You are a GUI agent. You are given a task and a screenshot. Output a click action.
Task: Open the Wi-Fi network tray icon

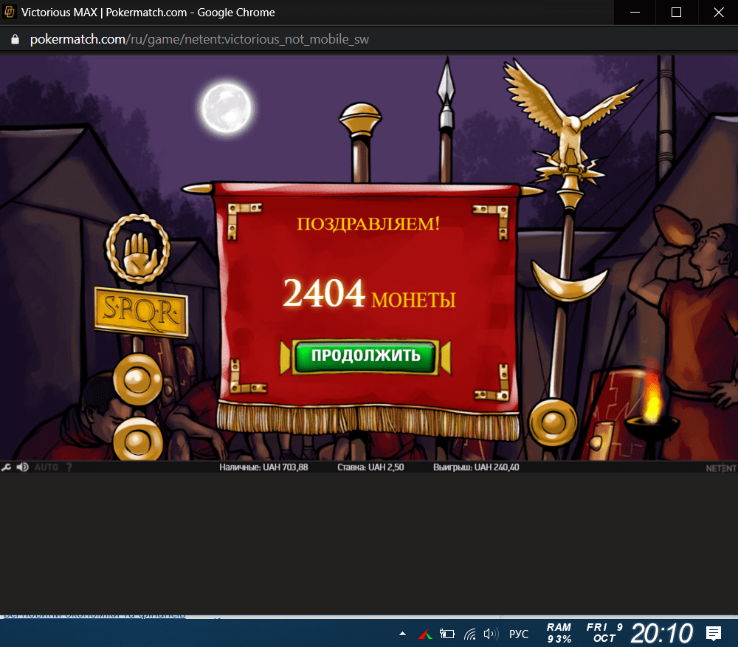(469, 634)
